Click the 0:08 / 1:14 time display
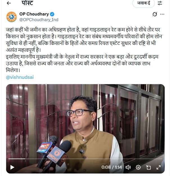The height and width of the screenshot is (176, 170). [x=112, y=167]
